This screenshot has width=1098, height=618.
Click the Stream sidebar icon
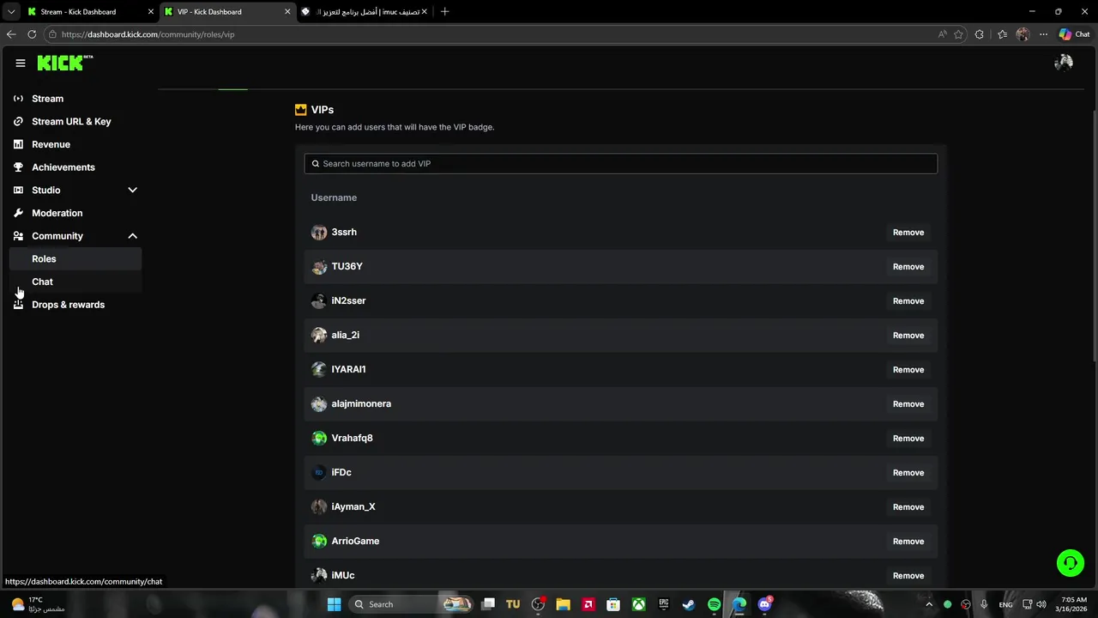coord(18,99)
